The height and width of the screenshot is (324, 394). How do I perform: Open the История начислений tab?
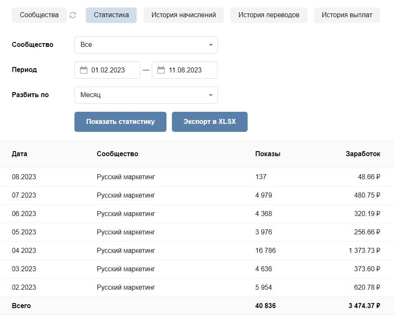point(184,15)
